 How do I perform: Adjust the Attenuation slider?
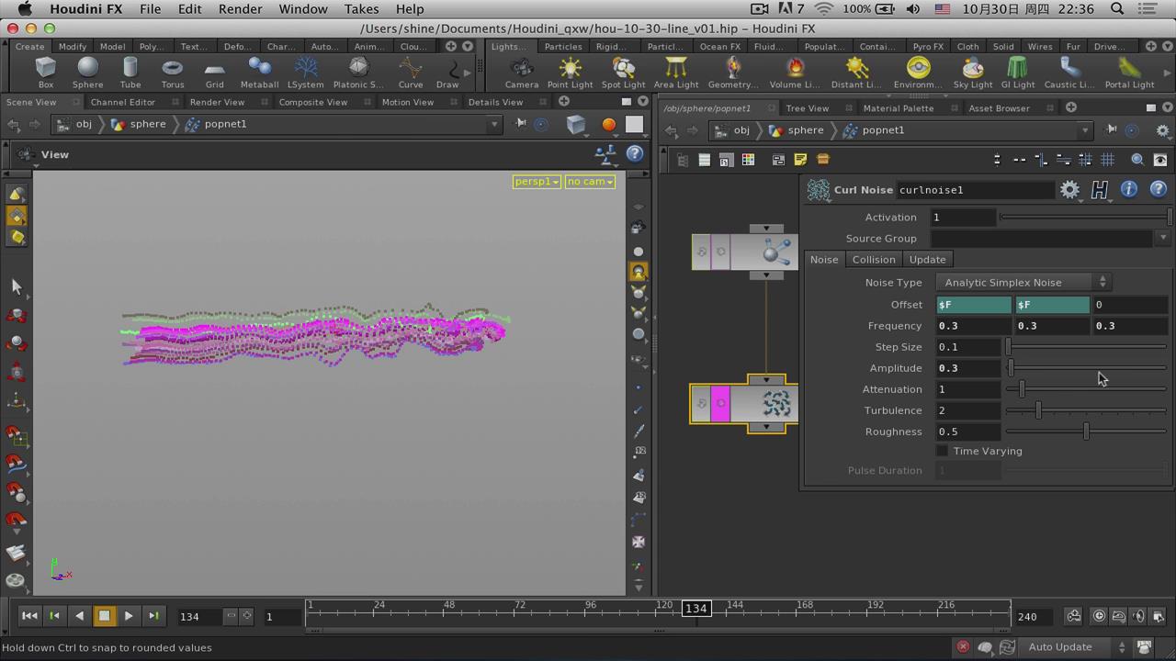pos(1086,389)
